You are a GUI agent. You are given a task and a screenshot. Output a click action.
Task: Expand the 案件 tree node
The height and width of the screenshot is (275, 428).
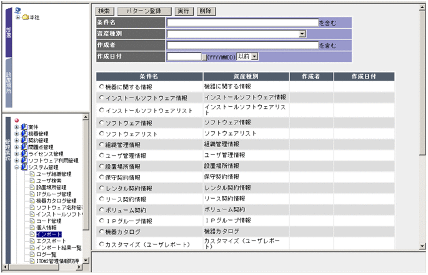click(x=17, y=127)
